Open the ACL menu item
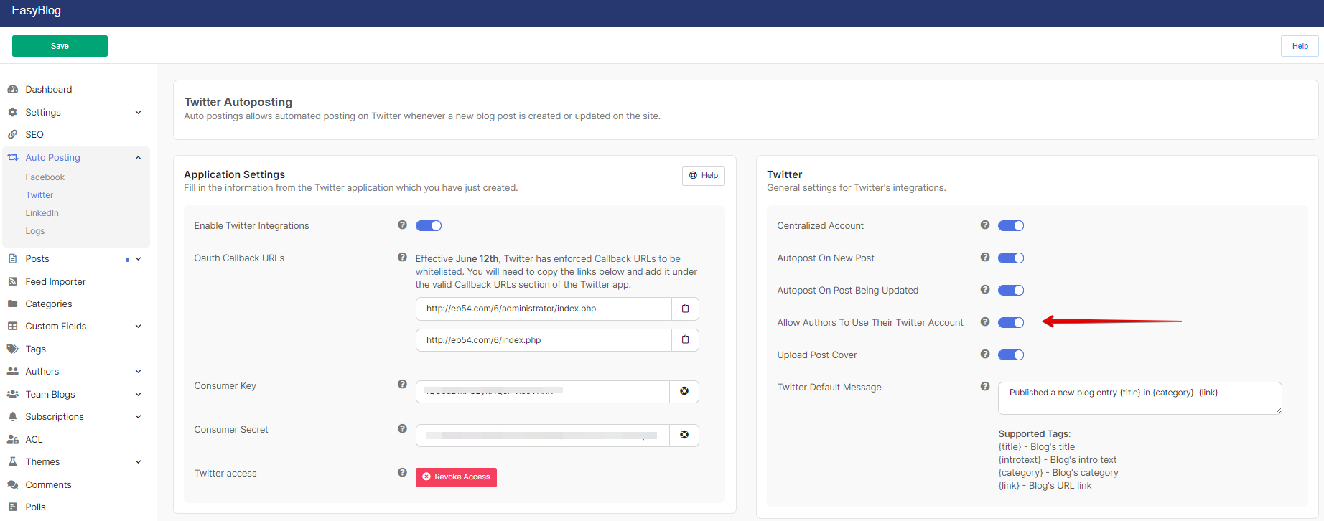This screenshot has width=1324, height=521. (34, 440)
